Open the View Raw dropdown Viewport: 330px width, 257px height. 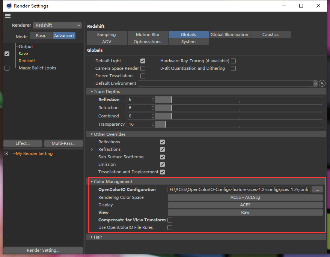[245, 212]
